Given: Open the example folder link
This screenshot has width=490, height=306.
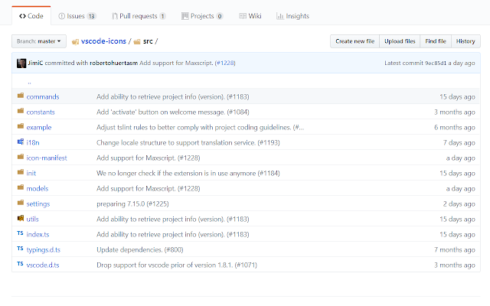Looking at the screenshot, I should (x=39, y=128).
